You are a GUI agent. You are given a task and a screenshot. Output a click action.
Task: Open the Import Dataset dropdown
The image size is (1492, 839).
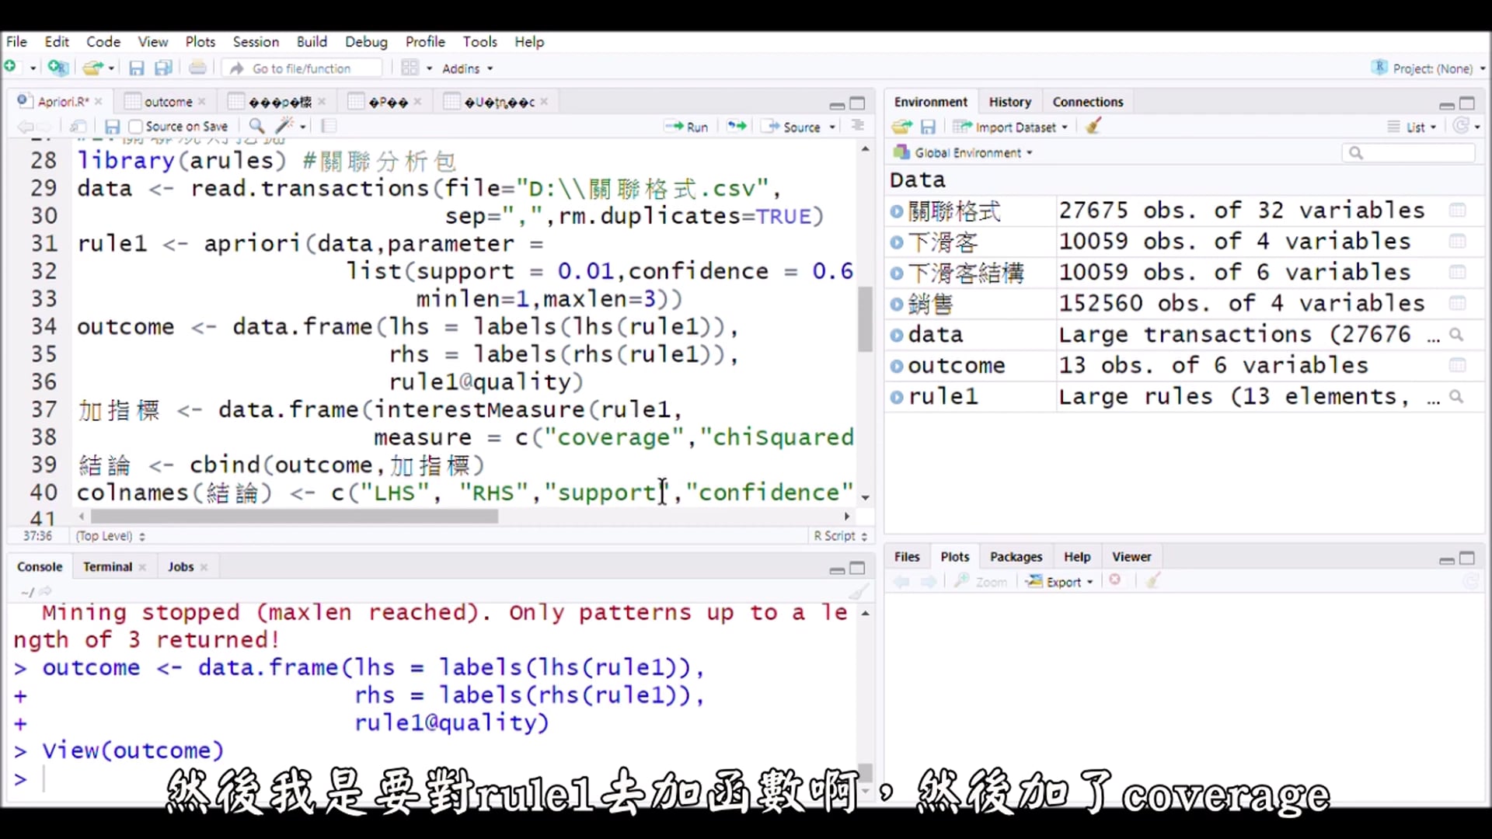[x=1014, y=127]
